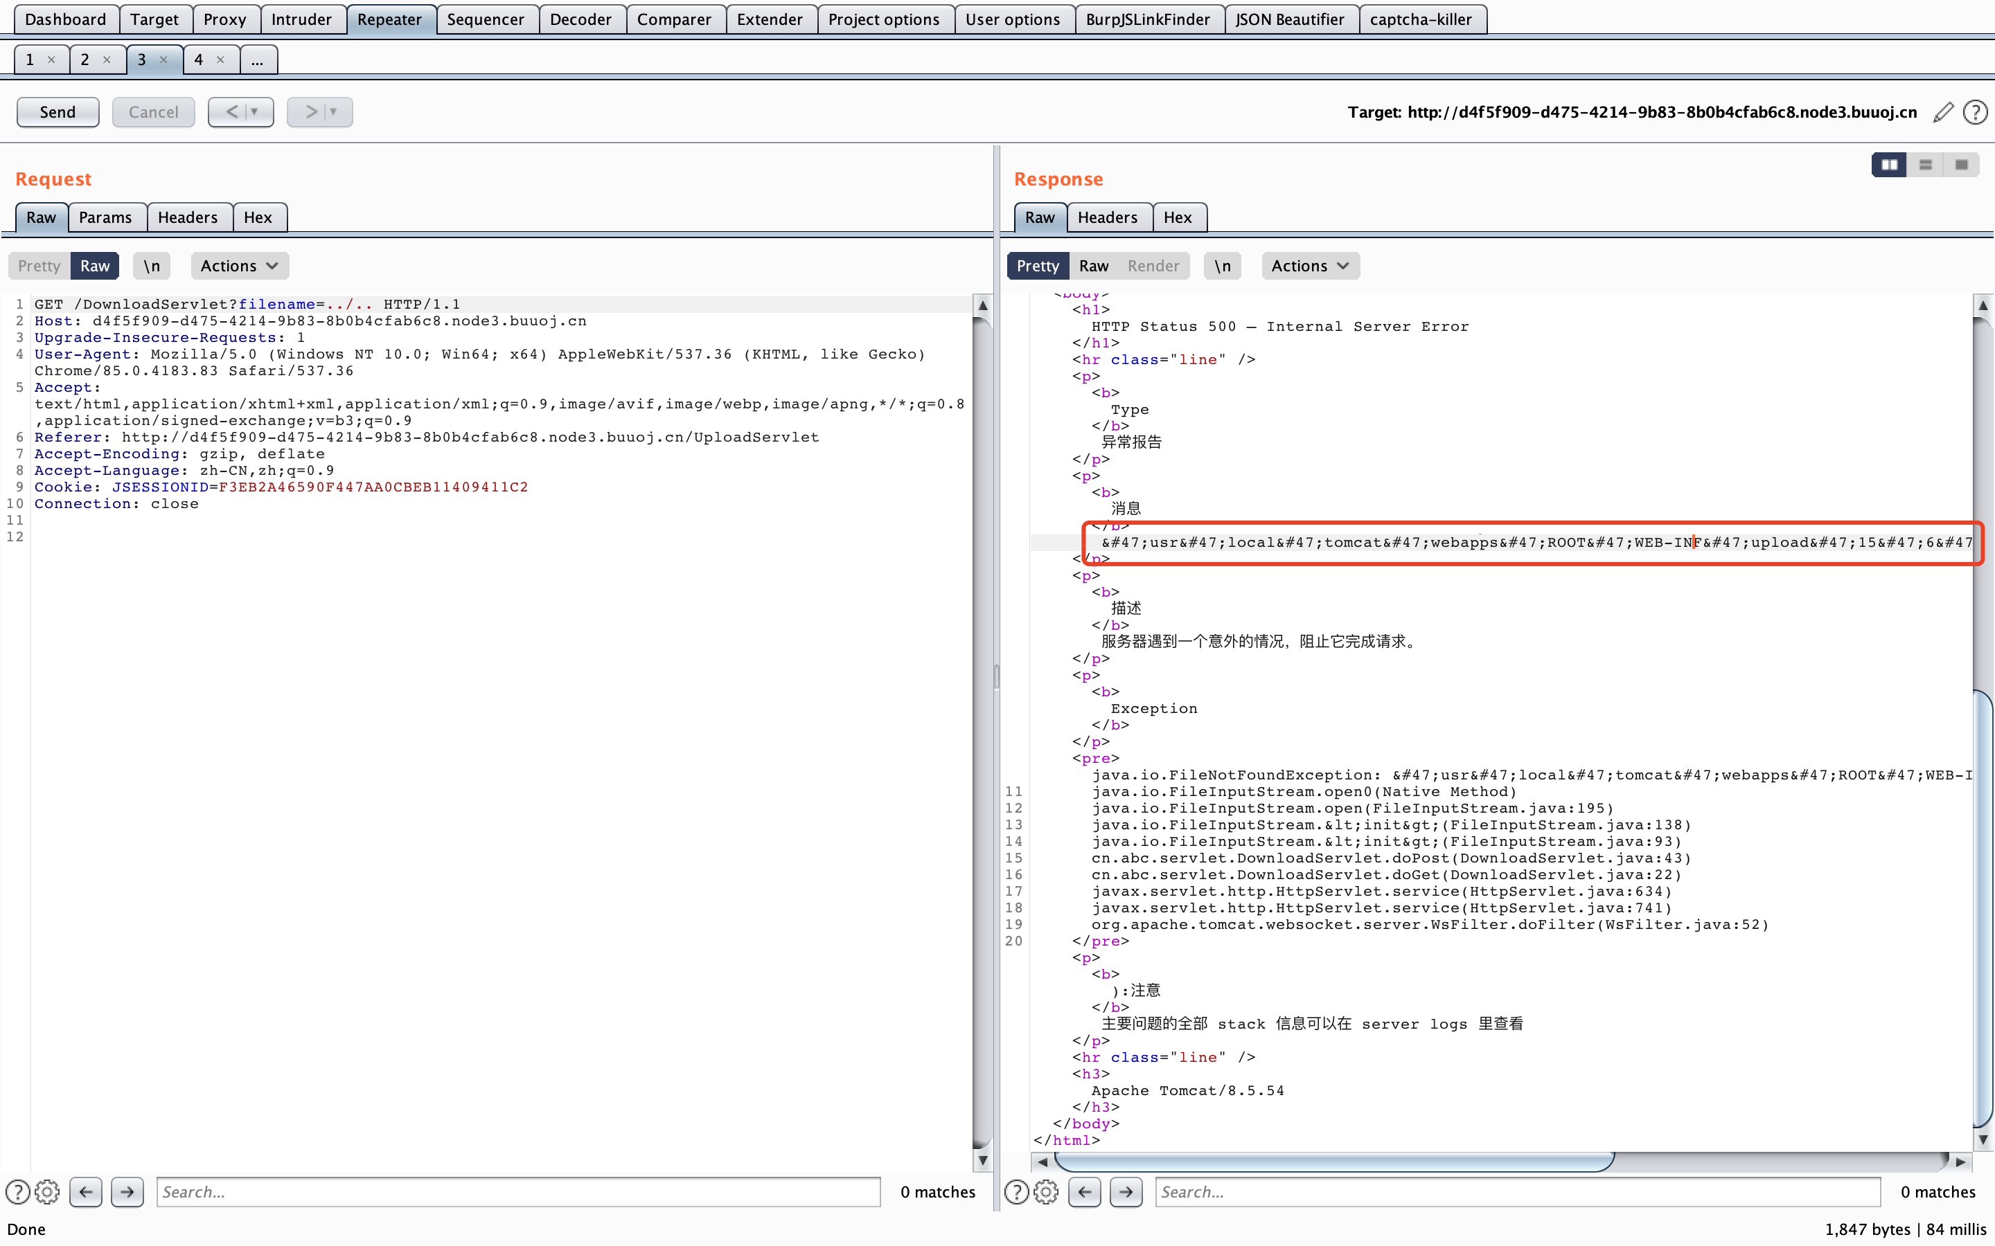The height and width of the screenshot is (1246, 1995).
Task: Select the stacked horizontal layout icon
Action: coord(1925,165)
